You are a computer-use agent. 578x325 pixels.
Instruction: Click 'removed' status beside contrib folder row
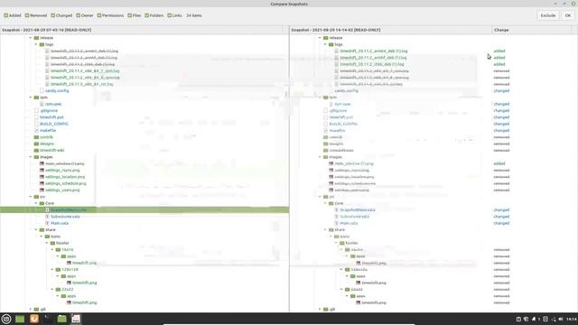(x=501, y=137)
